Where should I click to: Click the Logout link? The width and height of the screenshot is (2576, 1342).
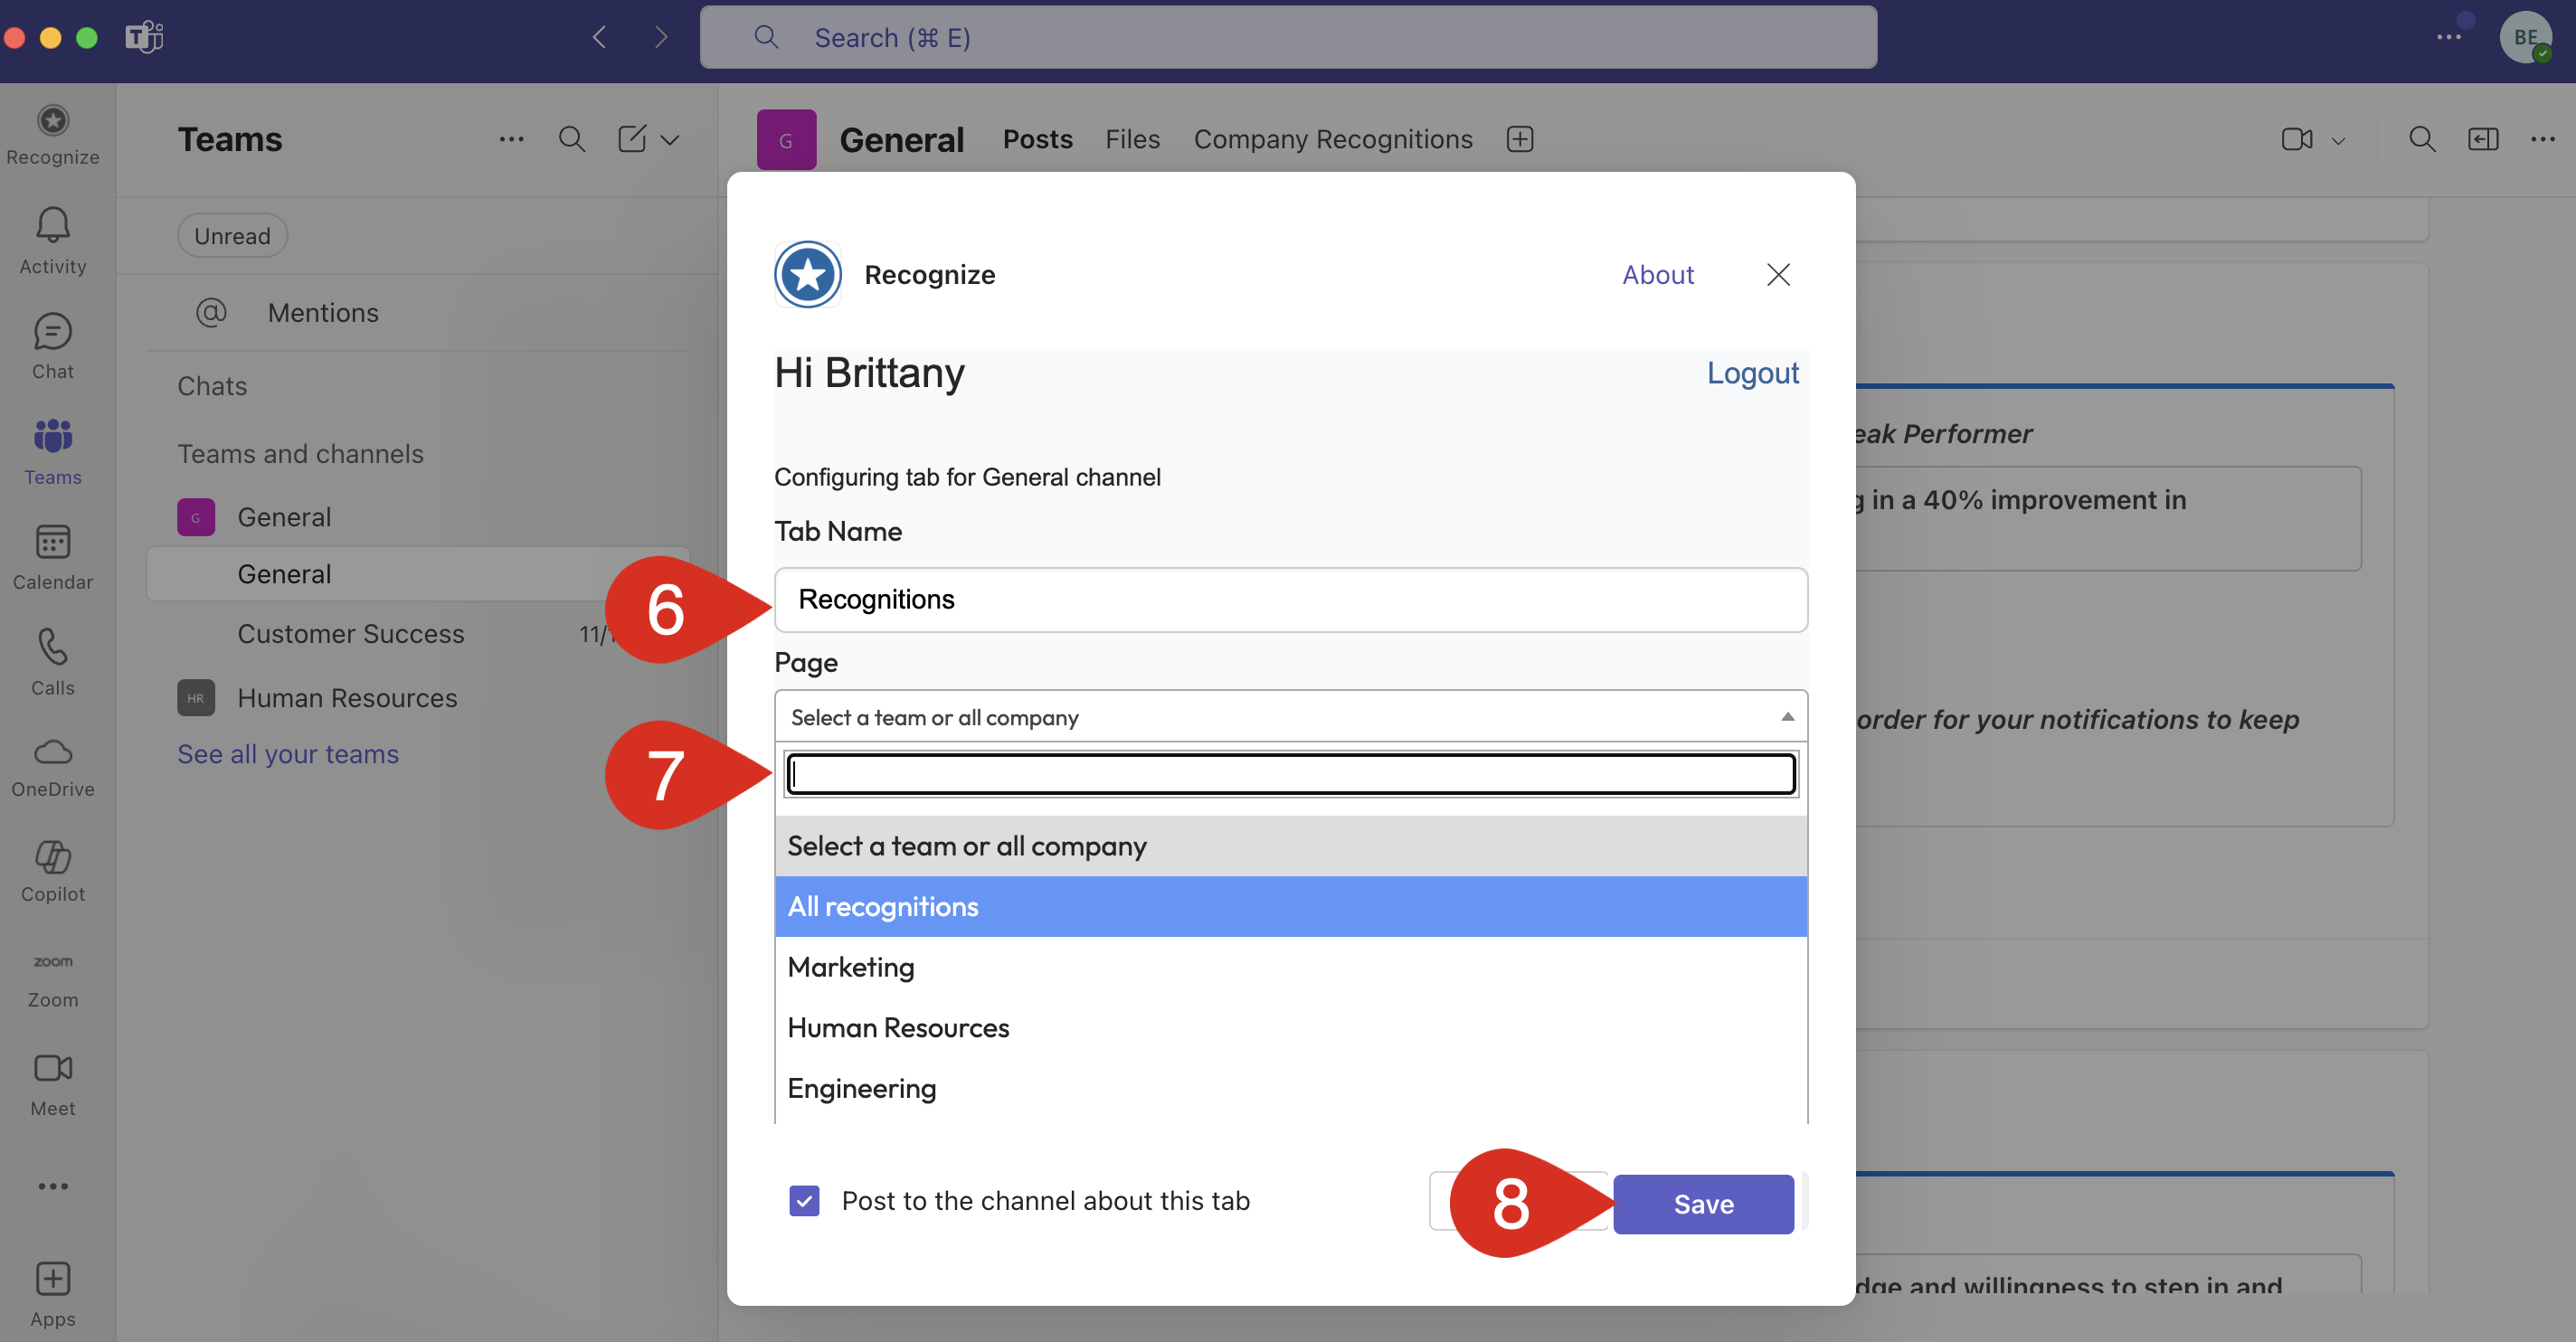pos(1752,373)
